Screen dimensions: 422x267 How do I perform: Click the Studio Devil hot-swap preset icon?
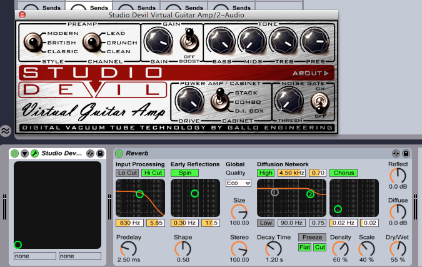coord(90,153)
